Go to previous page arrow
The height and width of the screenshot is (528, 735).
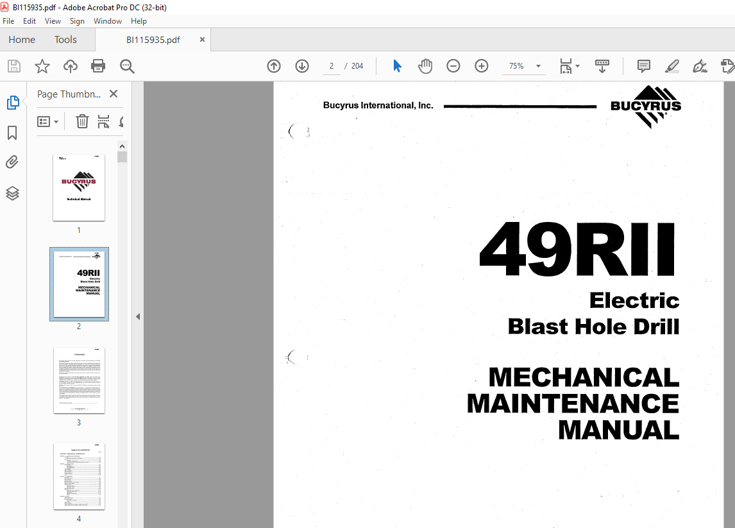274,66
